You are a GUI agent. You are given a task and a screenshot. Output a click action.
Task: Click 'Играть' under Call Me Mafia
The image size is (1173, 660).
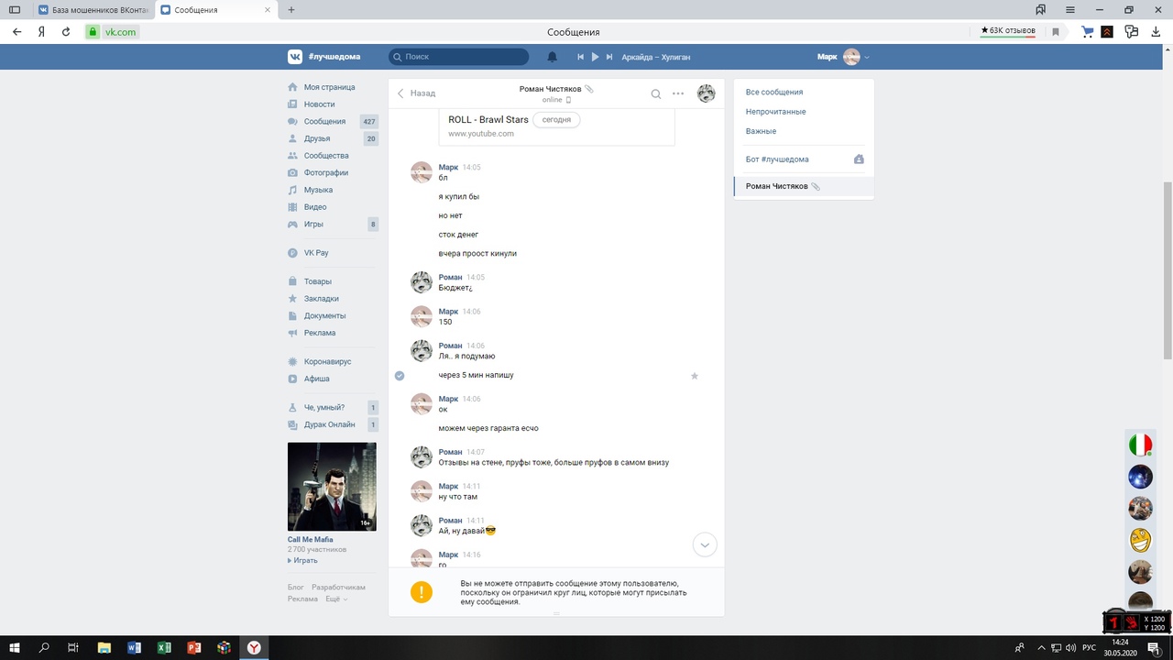[x=304, y=560]
